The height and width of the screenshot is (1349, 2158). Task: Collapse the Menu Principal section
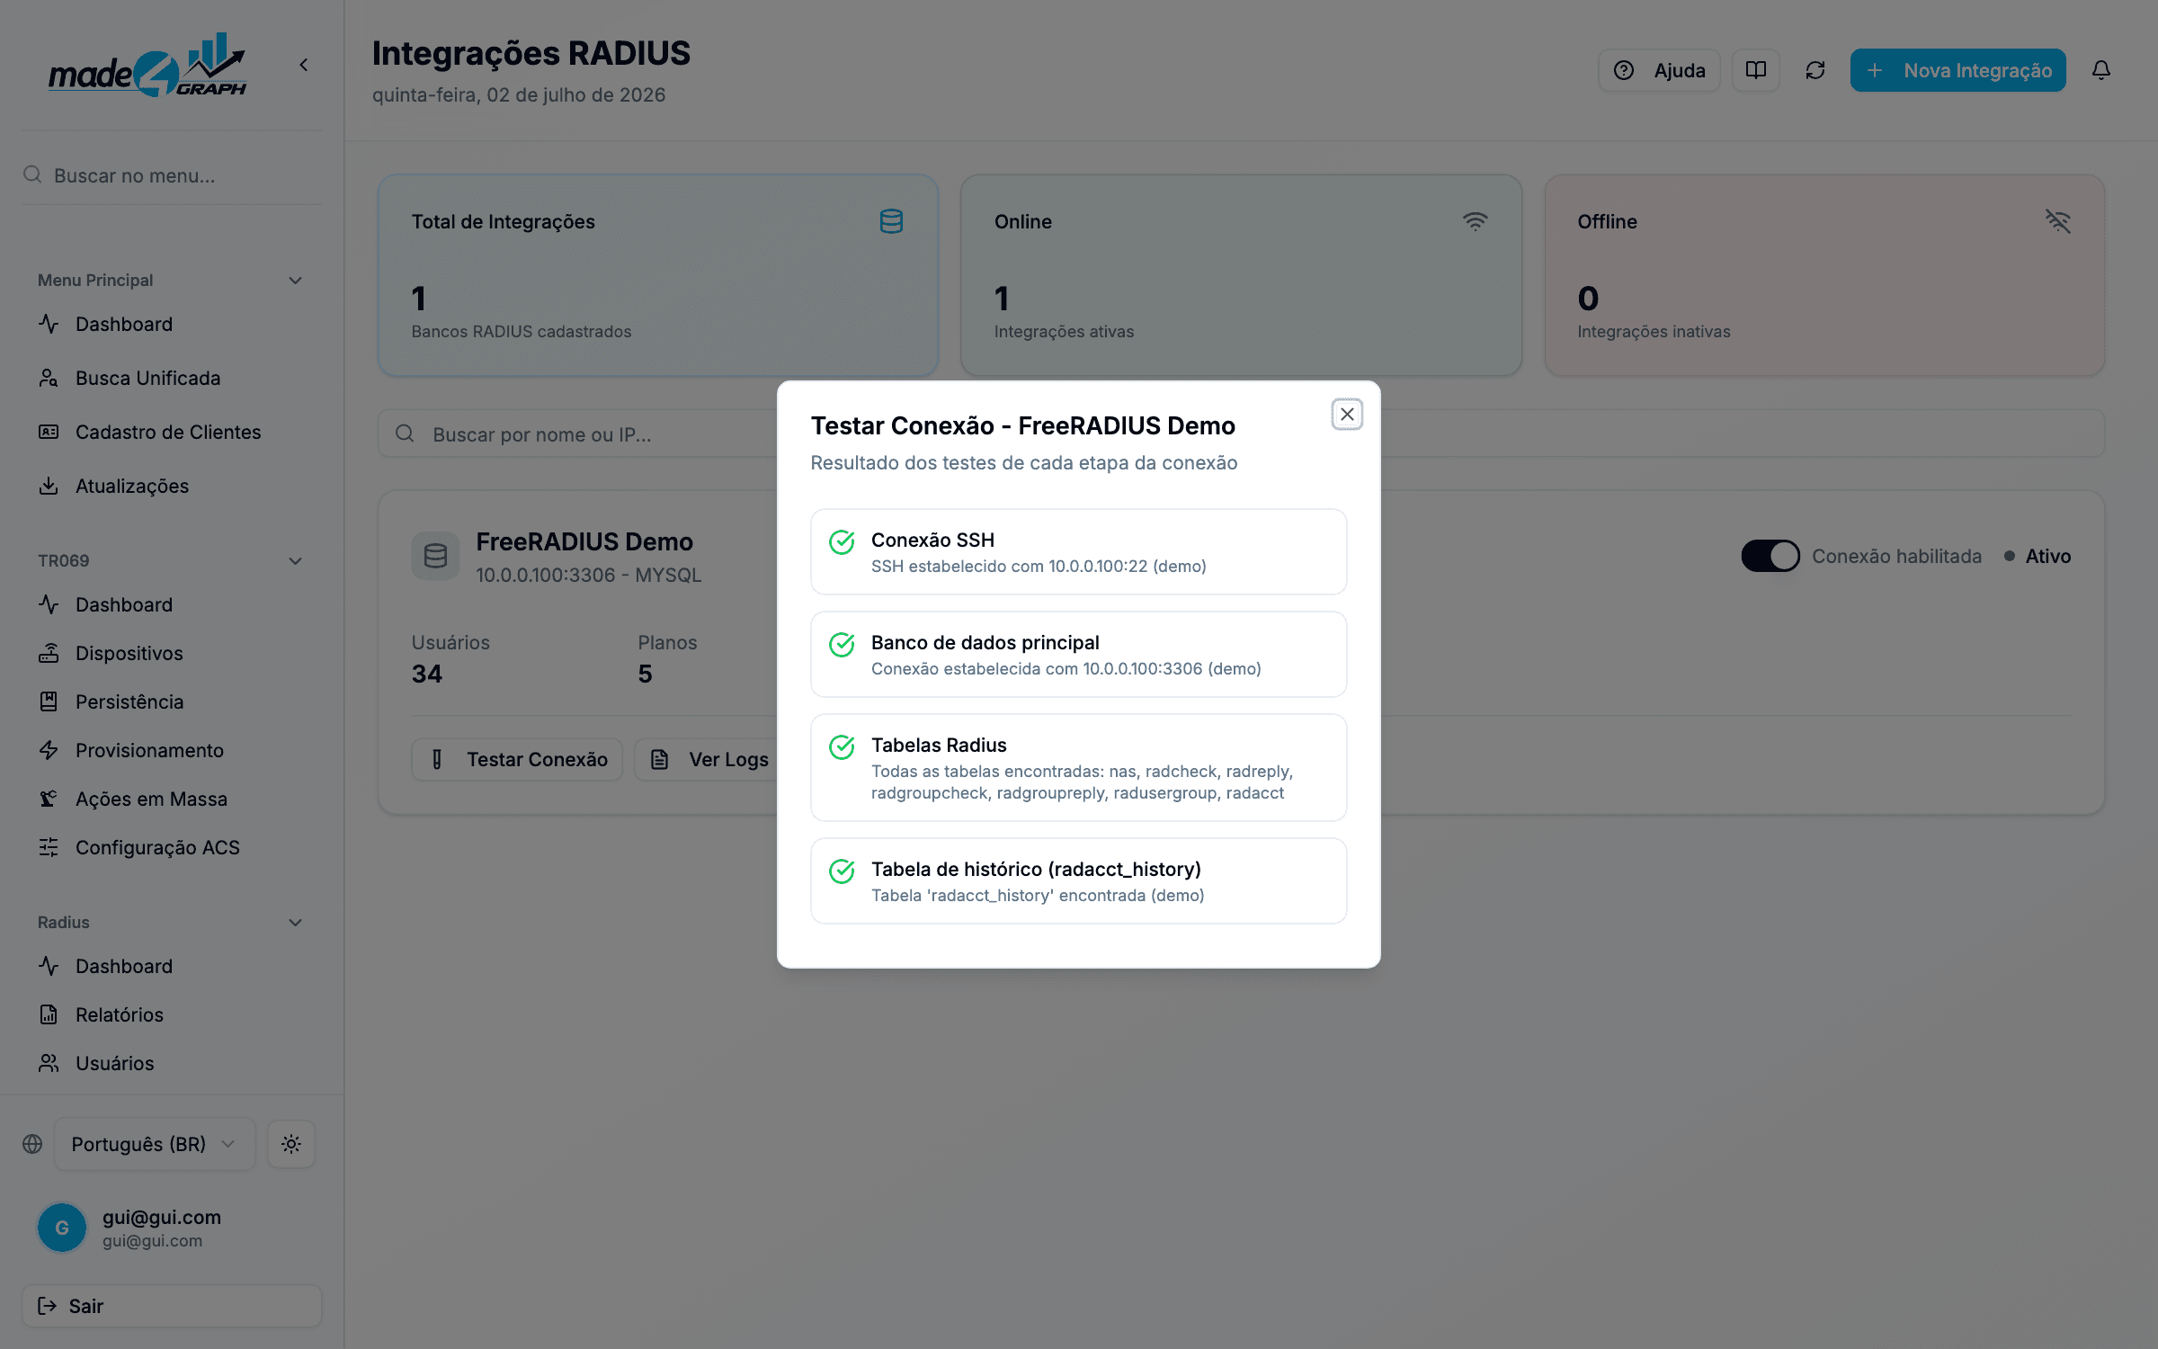(x=295, y=281)
